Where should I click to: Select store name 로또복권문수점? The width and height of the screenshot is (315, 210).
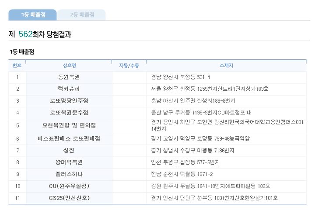[x=69, y=113]
